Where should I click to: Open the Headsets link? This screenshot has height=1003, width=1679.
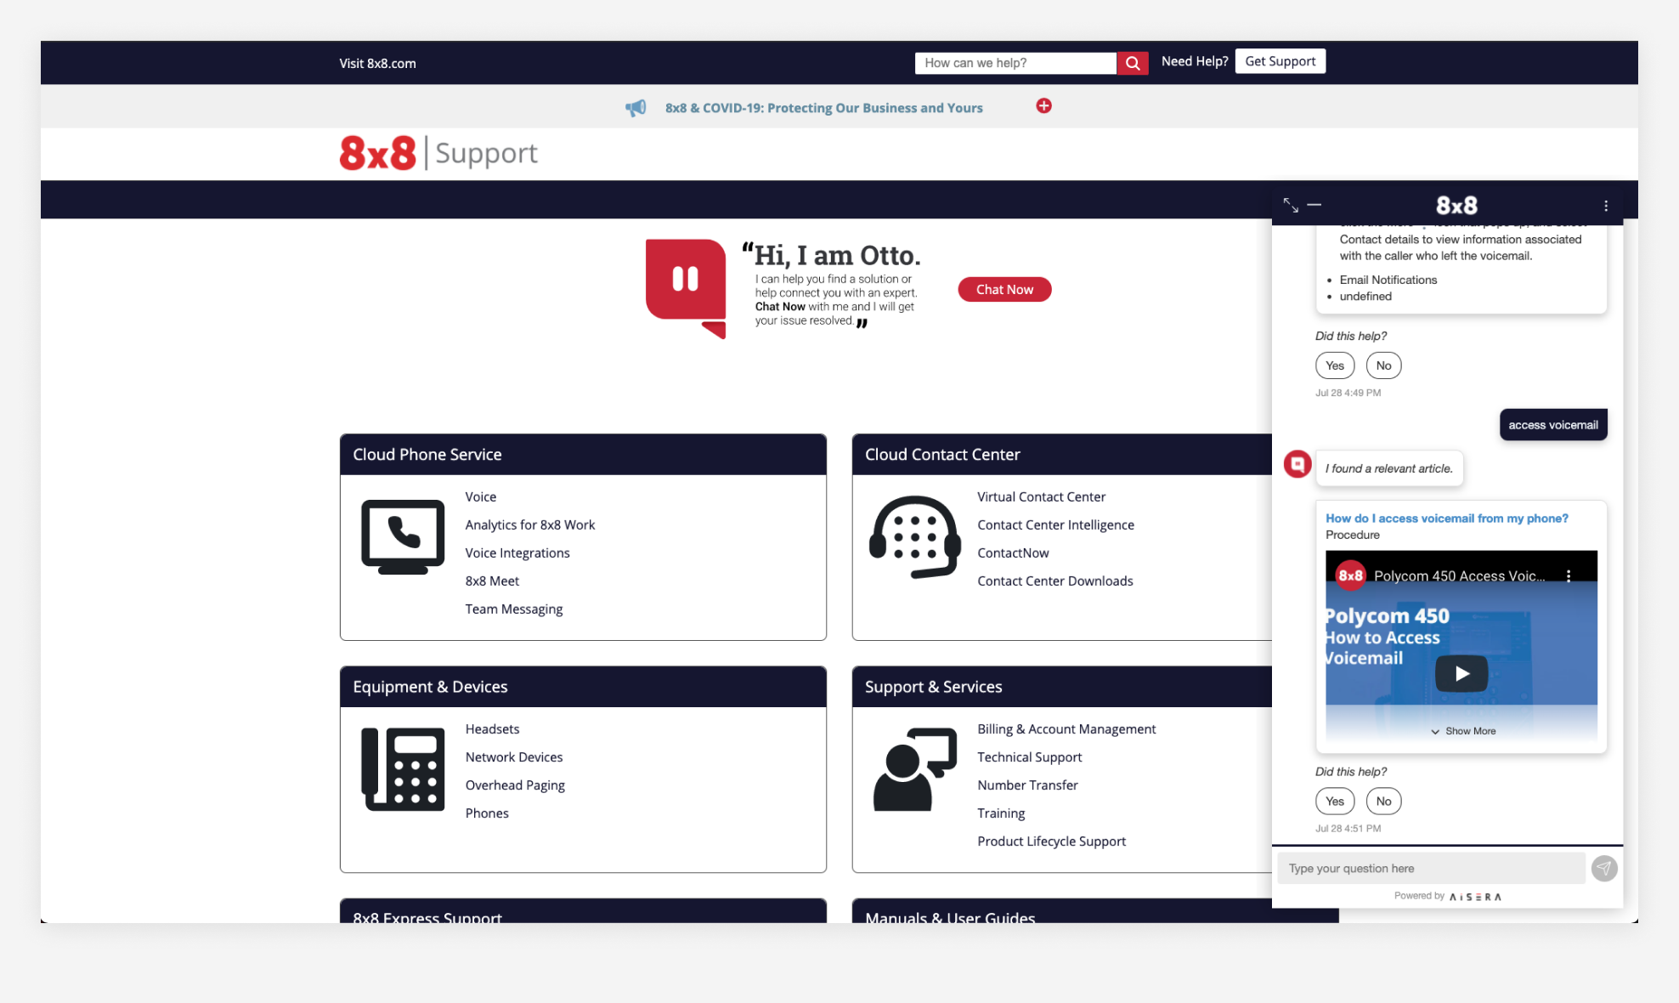coord(492,728)
